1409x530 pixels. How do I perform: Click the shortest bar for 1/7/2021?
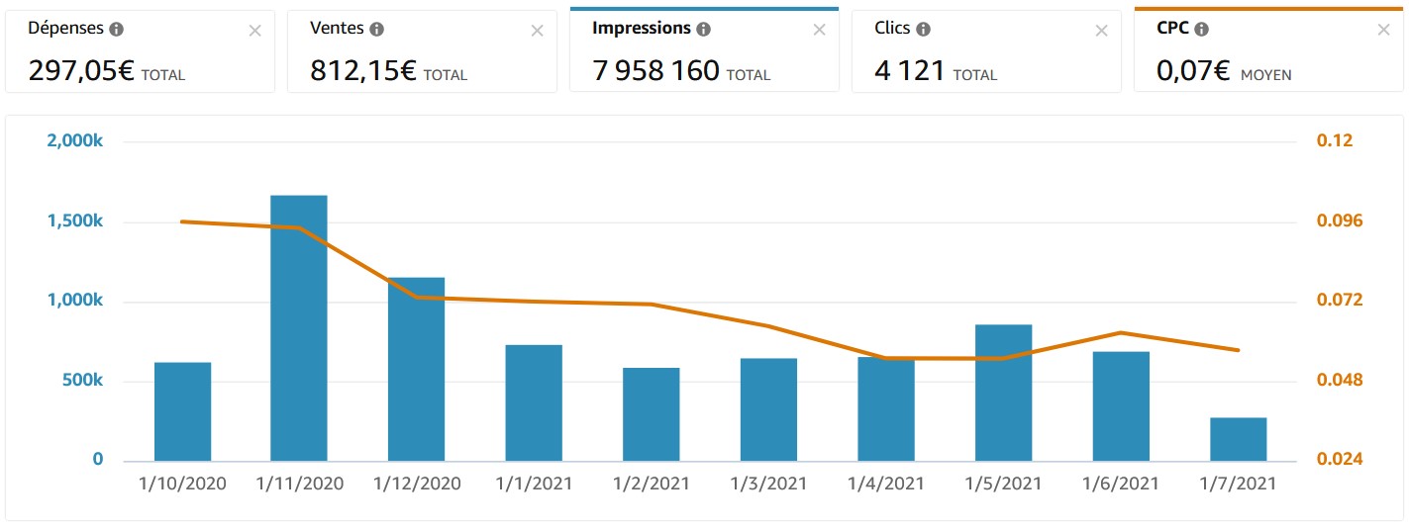pos(1238,439)
